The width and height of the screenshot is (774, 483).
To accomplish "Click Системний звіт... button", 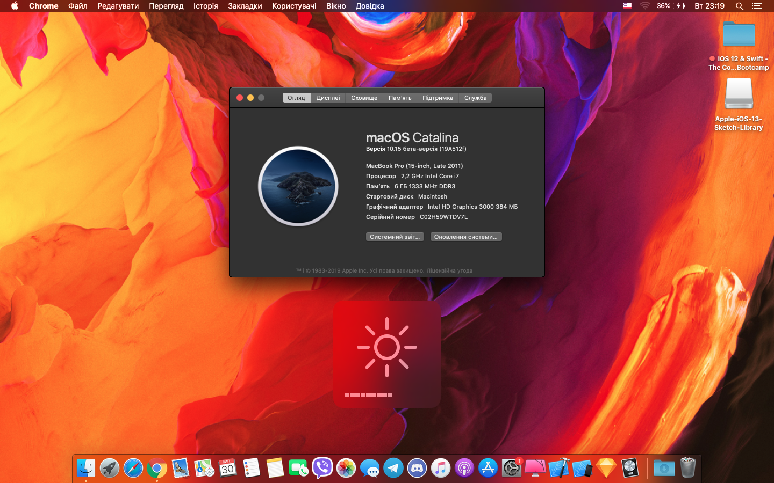I will pyautogui.click(x=395, y=237).
